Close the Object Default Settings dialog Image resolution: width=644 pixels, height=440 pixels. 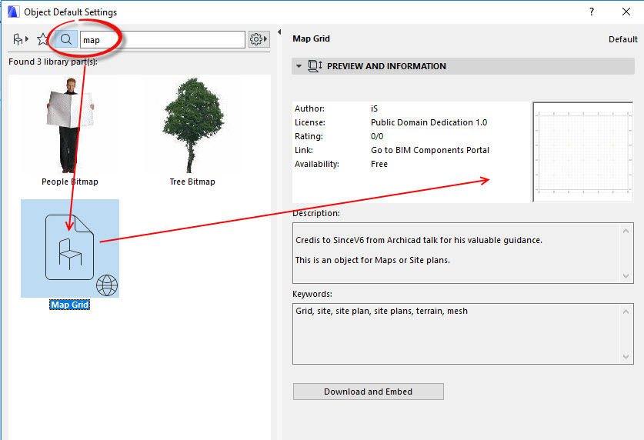pyautogui.click(x=626, y=12)
